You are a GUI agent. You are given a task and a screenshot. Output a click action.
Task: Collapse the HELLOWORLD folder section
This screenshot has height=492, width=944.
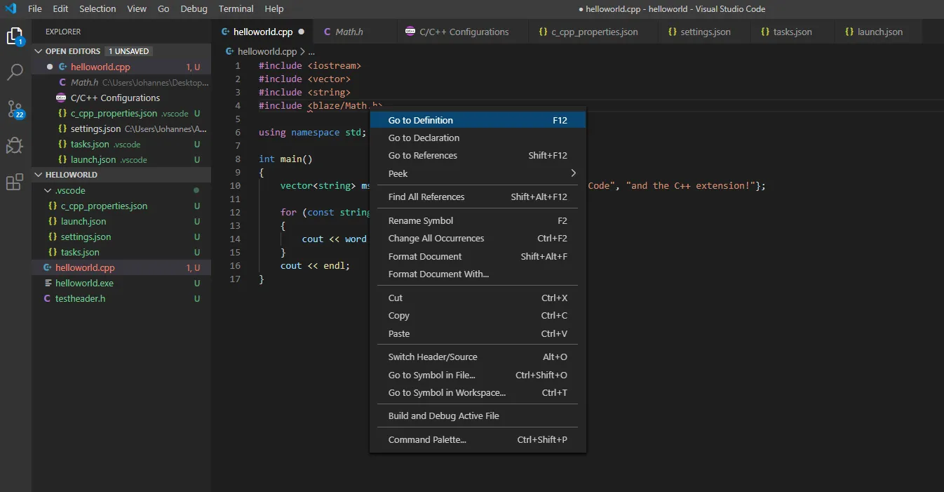click(x=39, y=175)
